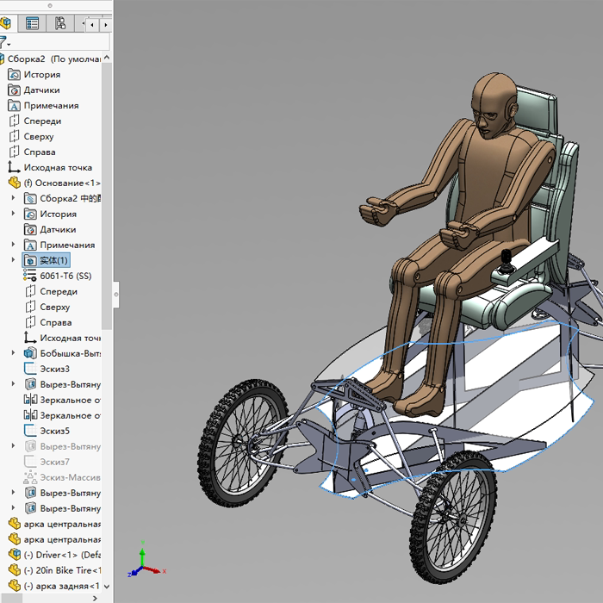The height and width of the screenshot is (603, 603).
Task: Click the Эскиз5 sketch item
Action: click(54, 431)
